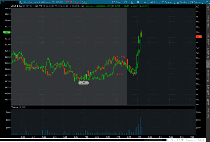Open the Drawing set: Default dropdown
210x142 pixels.
pyautogui.click(x=195, y=140)
